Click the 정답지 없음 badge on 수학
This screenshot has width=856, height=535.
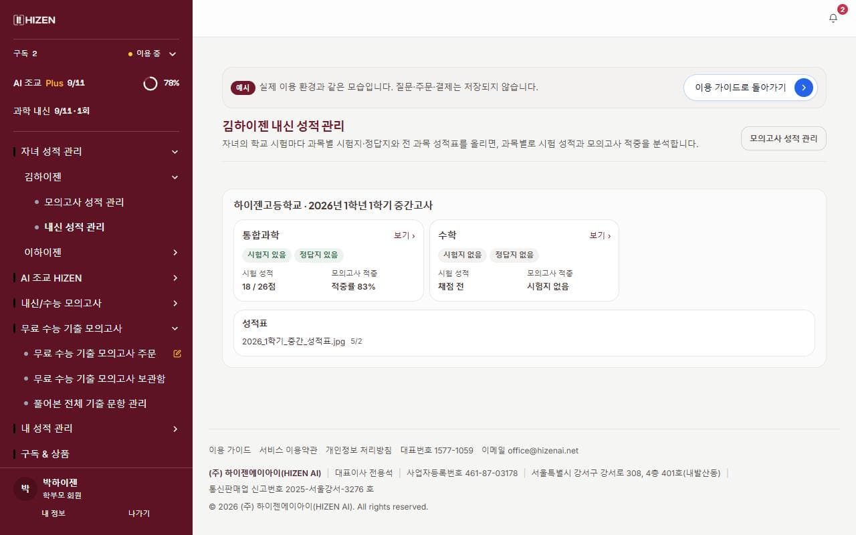514,255
